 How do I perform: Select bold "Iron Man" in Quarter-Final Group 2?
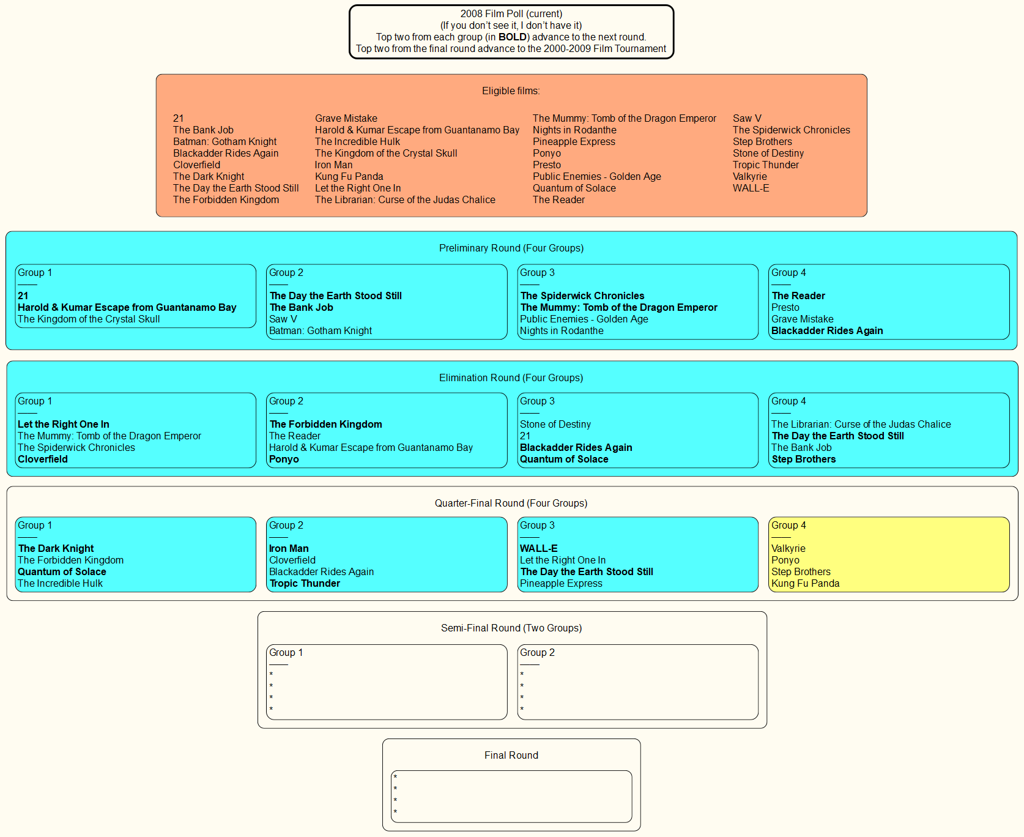289,549
